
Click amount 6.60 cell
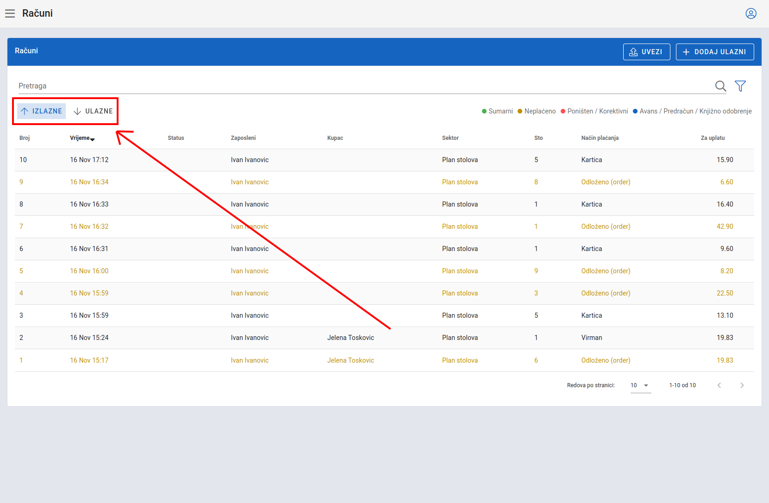(727, 182)
